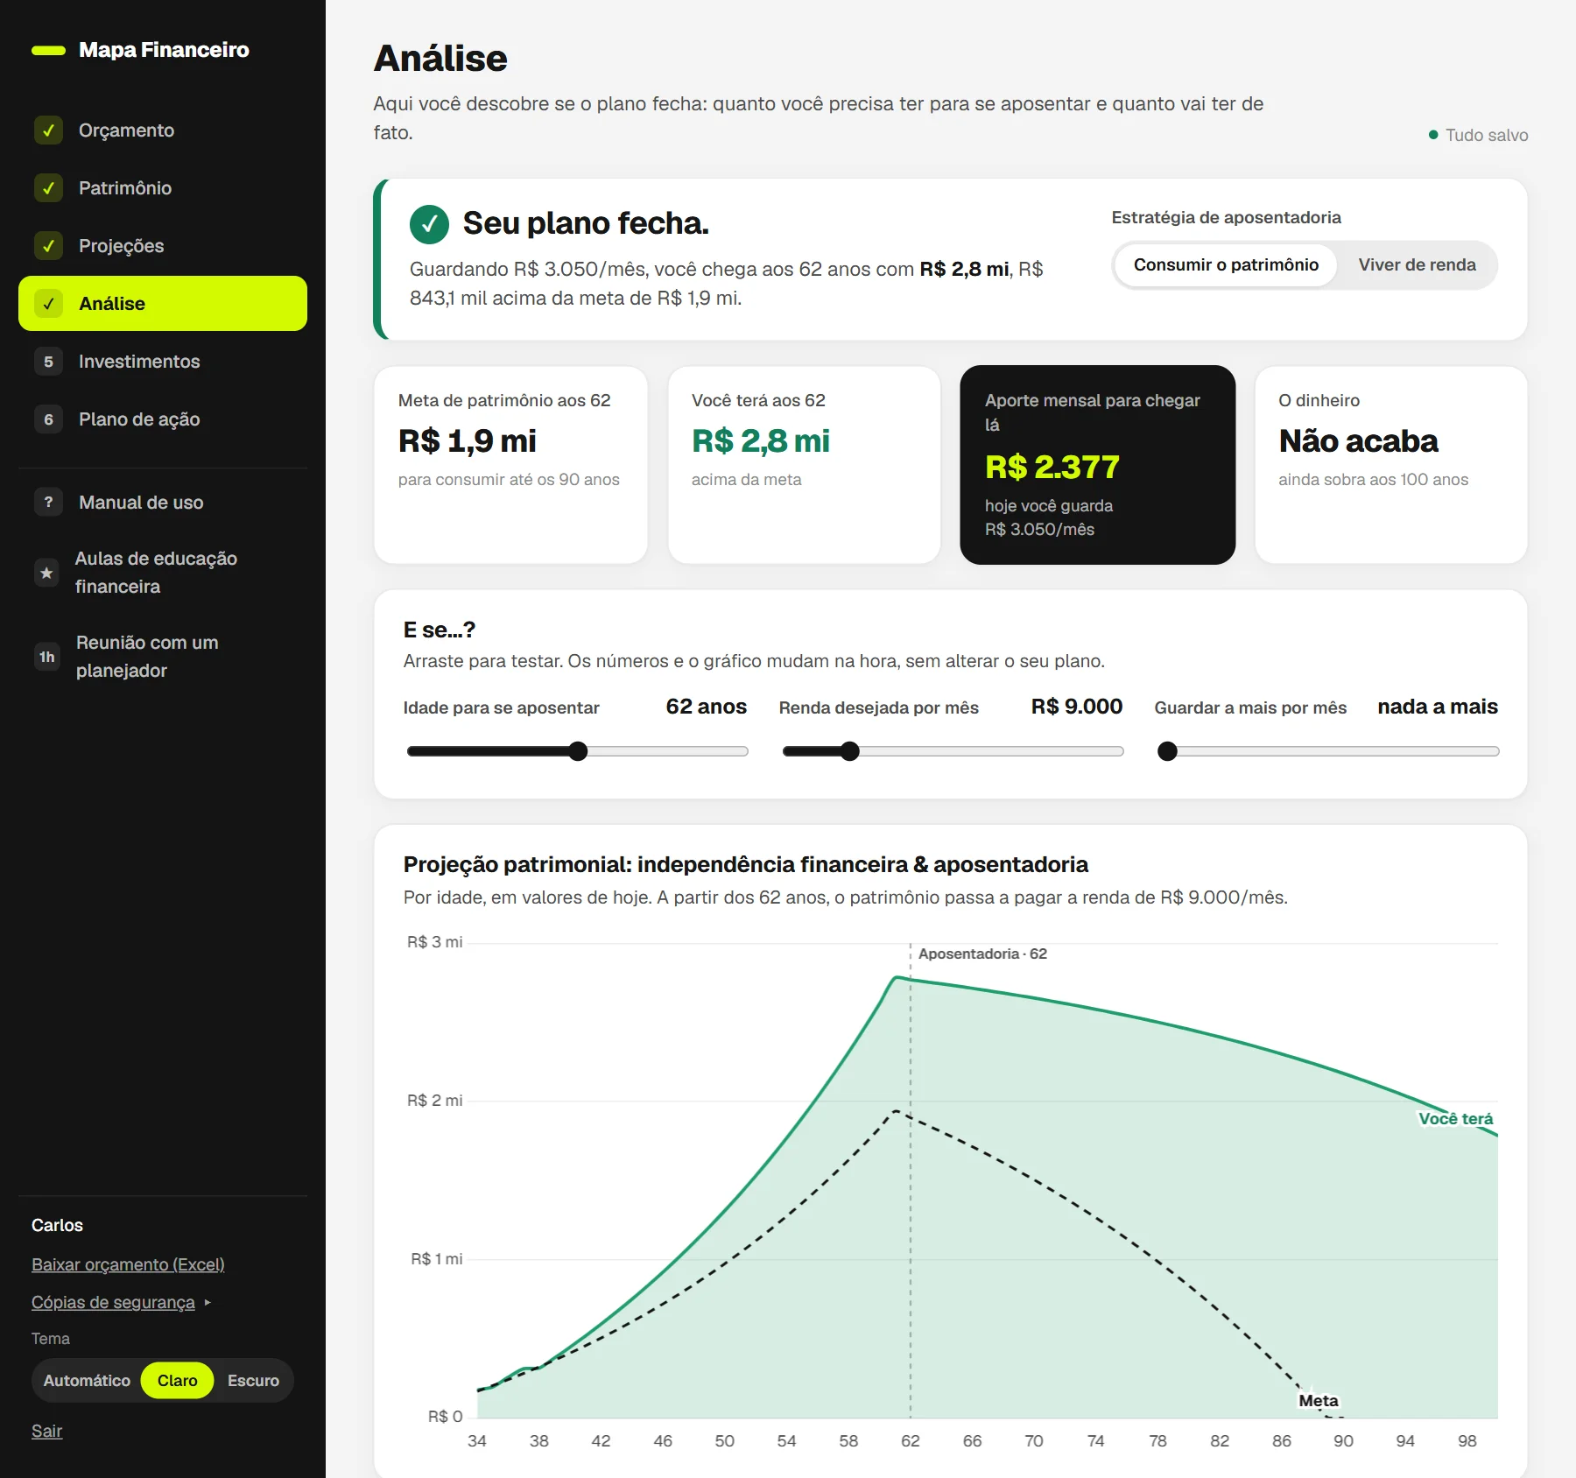Viewport: 1576px width, 1478px height.
Task: Click the Patrimônio checkmark icon
Action: point(48,188)
